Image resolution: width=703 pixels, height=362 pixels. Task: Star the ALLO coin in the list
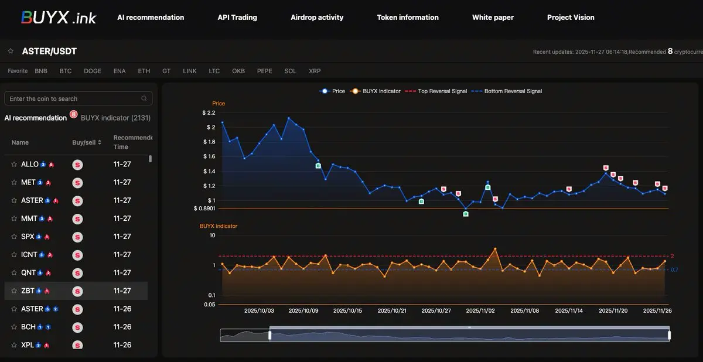click(x=14, y=165)
